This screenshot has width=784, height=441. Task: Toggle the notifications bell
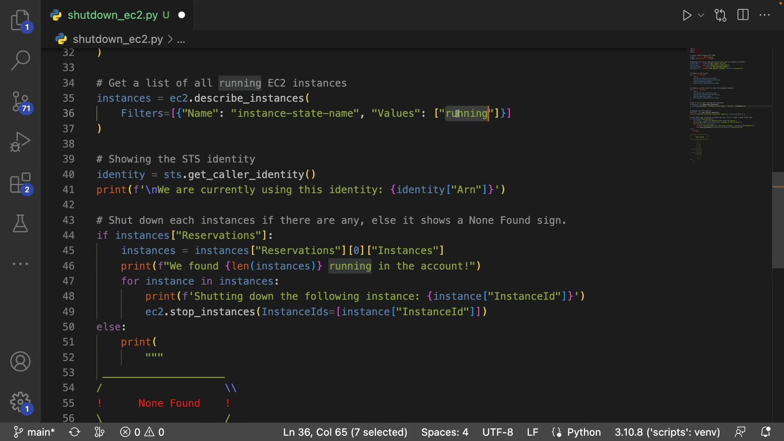point(766,432)
